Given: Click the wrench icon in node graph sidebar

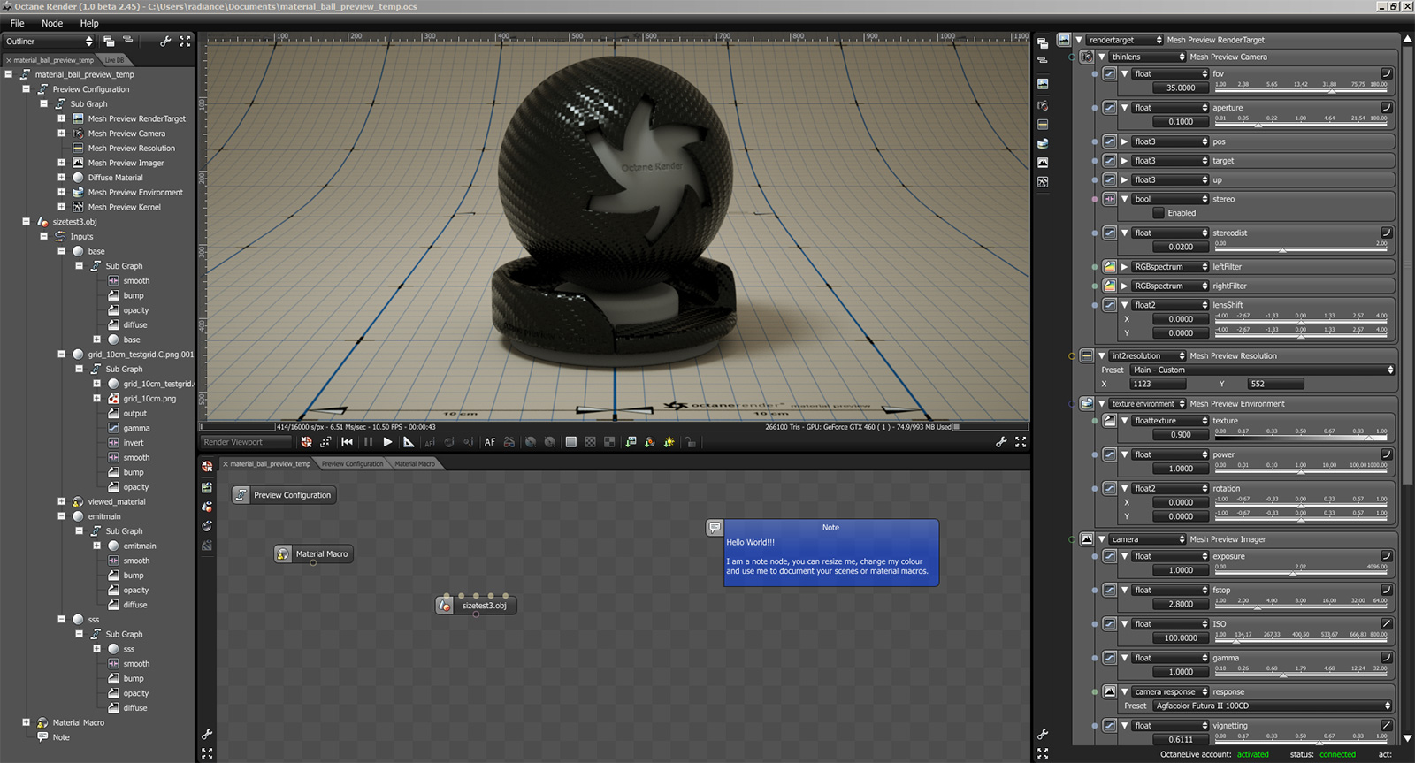Looking at the screenshot, I should pyautogui.click(x=207, y=734).
